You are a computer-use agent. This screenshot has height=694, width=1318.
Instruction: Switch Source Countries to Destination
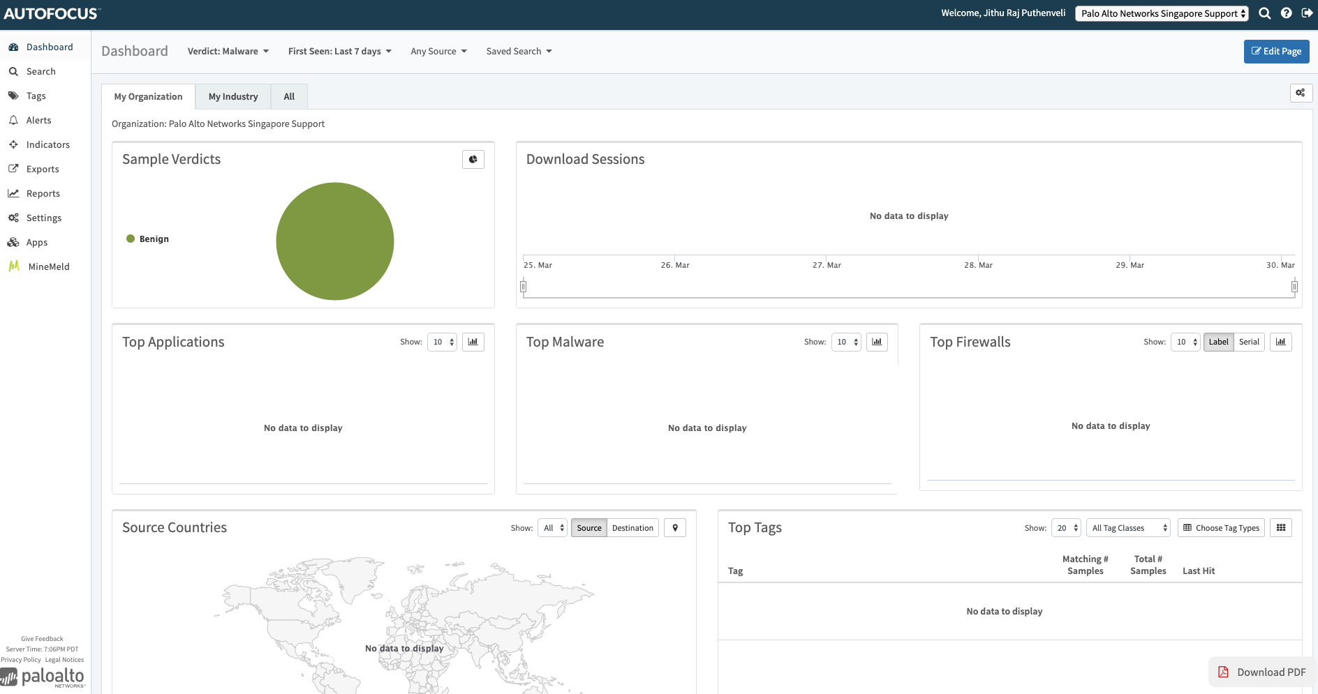[x=632, y=528]
